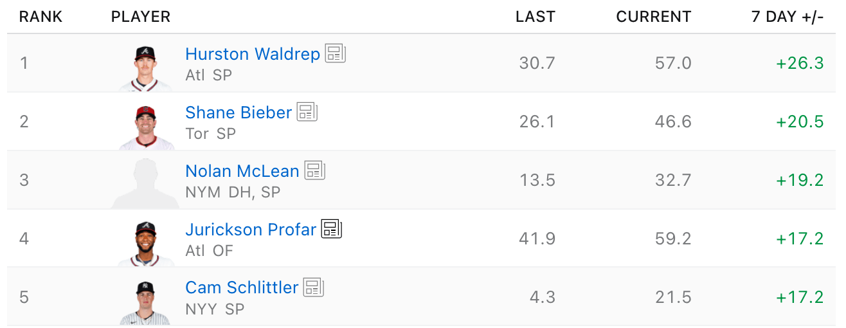The image size is (846, 328).
Task: Open news note icon for Cam Schlittler
Action: pos(314,287)
